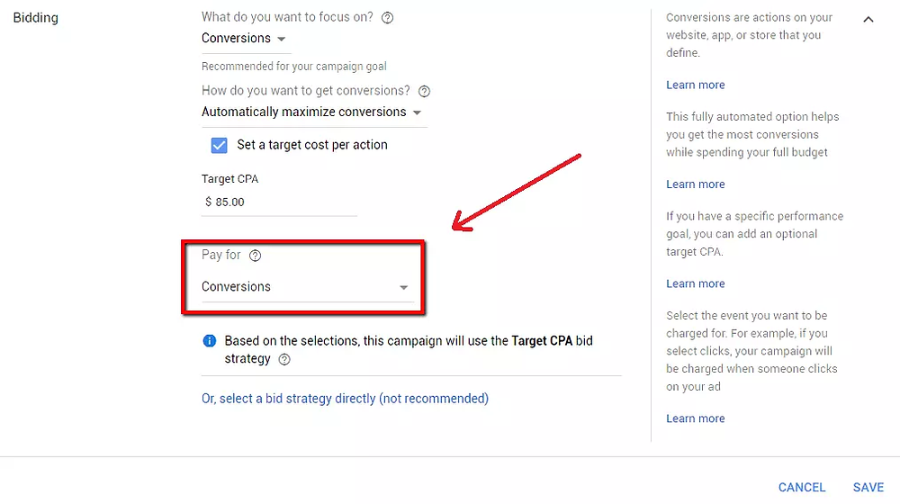Open first 'Learn more' link about conversions
The image size is (900, 504).
(x=695, y=85)
